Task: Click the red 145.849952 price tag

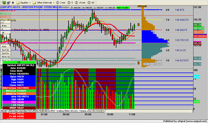Action: tap(200, 36)
